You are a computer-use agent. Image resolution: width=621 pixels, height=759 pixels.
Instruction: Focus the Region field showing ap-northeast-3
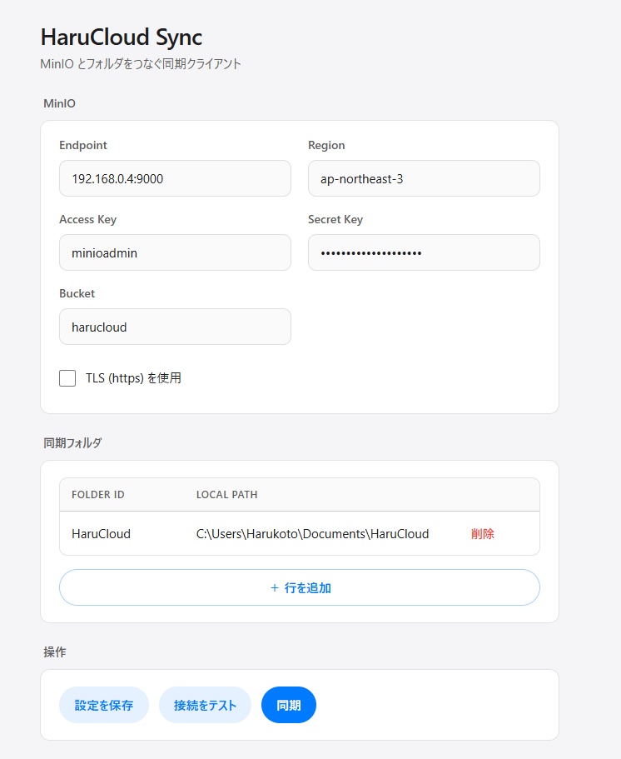(x=424, y=178)
